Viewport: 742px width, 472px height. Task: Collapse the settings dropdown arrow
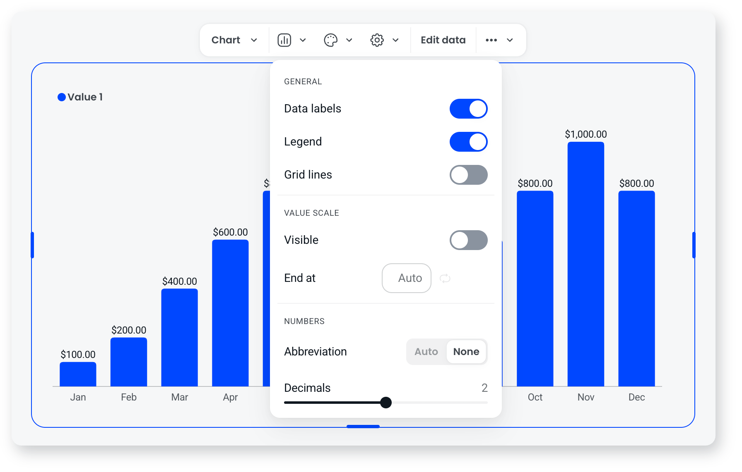click(x=395, y=40)
